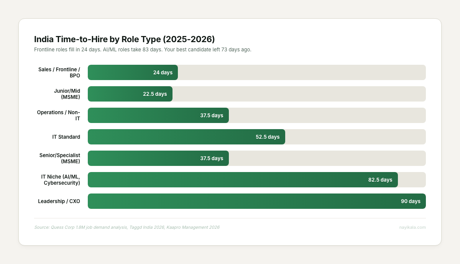This screenshot has height=264, width=460.
Task: Select the 'Sales / Frontline / BPO' label
Action: (x=59, y=72)
